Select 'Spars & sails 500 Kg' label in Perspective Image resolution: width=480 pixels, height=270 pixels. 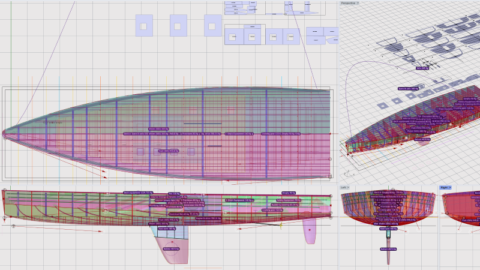[407, 89]
